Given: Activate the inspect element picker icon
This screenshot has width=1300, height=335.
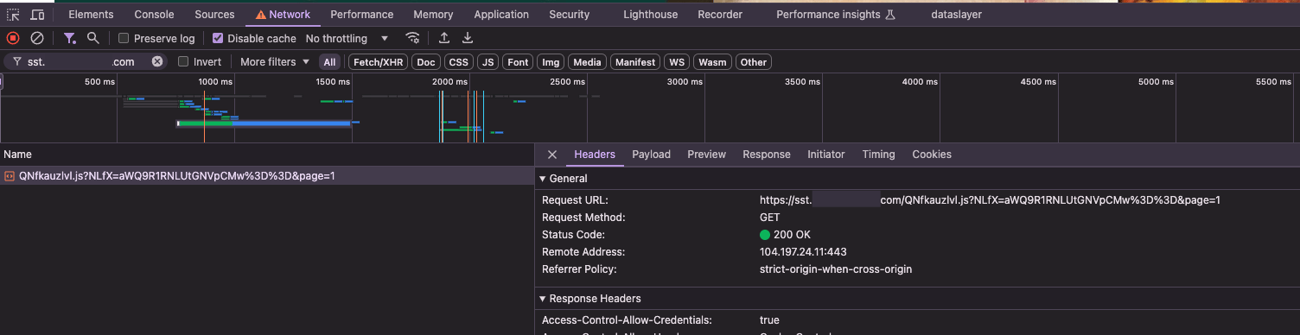Looking at the screenshot, I should point(13,15).
